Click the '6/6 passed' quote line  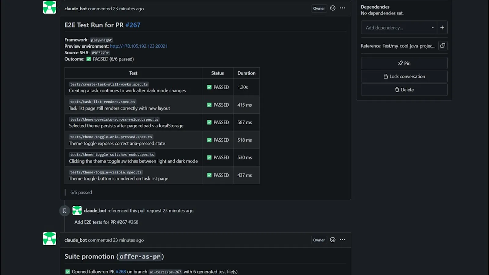coord(81,192)
